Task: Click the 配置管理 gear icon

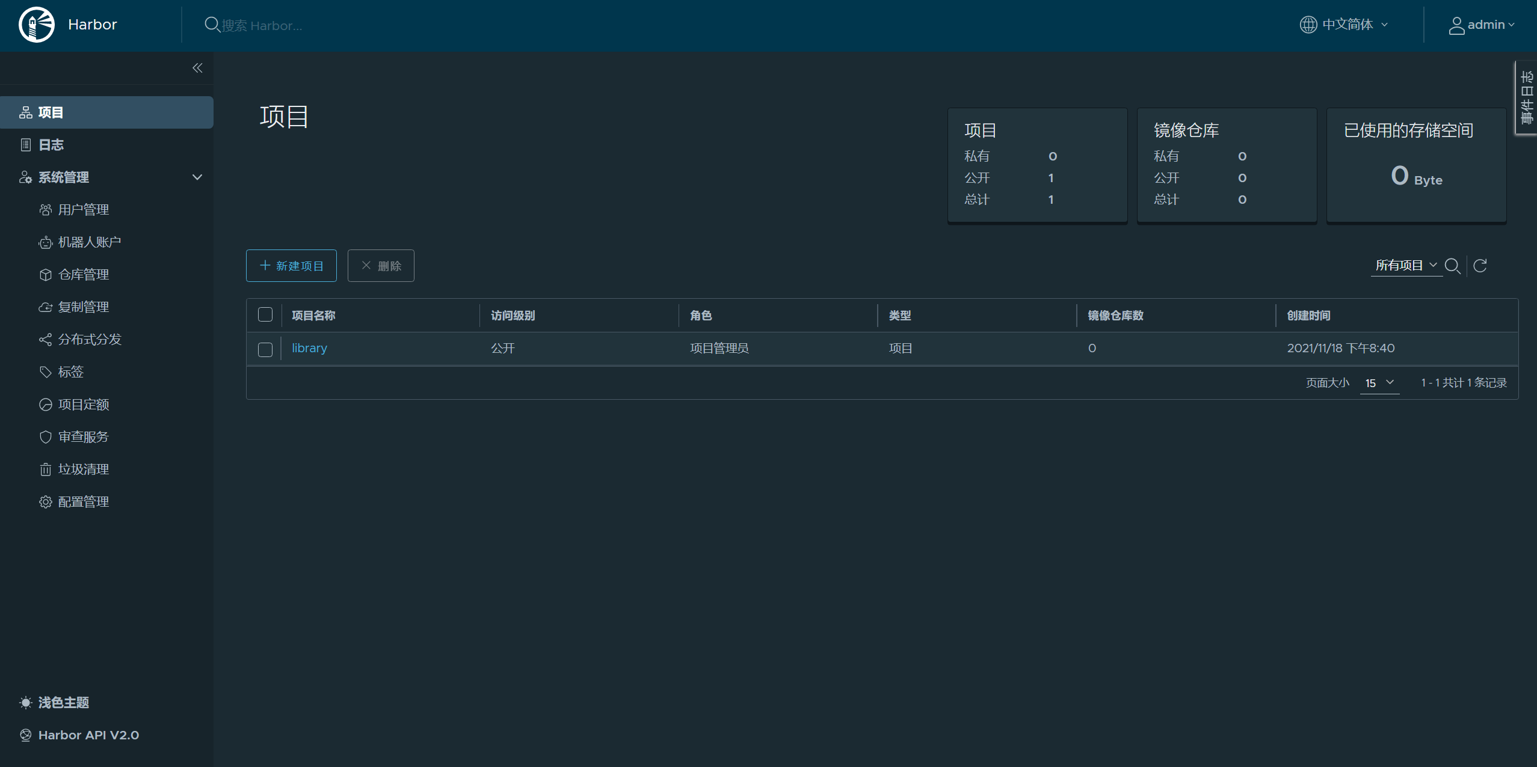Action: [46, 502]
